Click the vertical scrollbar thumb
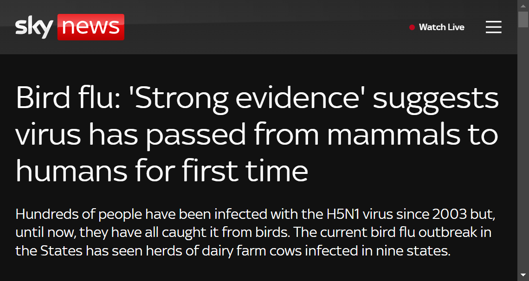The width and height of the screenshot is (529, 281). (523, 19)
